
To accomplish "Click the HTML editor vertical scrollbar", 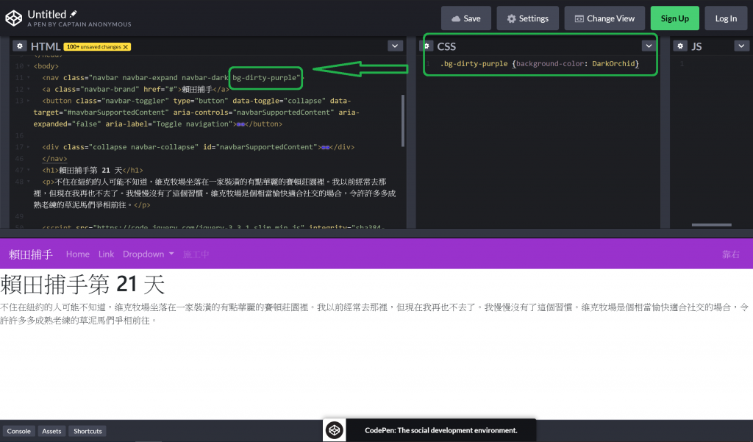I will (x=402, y=121).
